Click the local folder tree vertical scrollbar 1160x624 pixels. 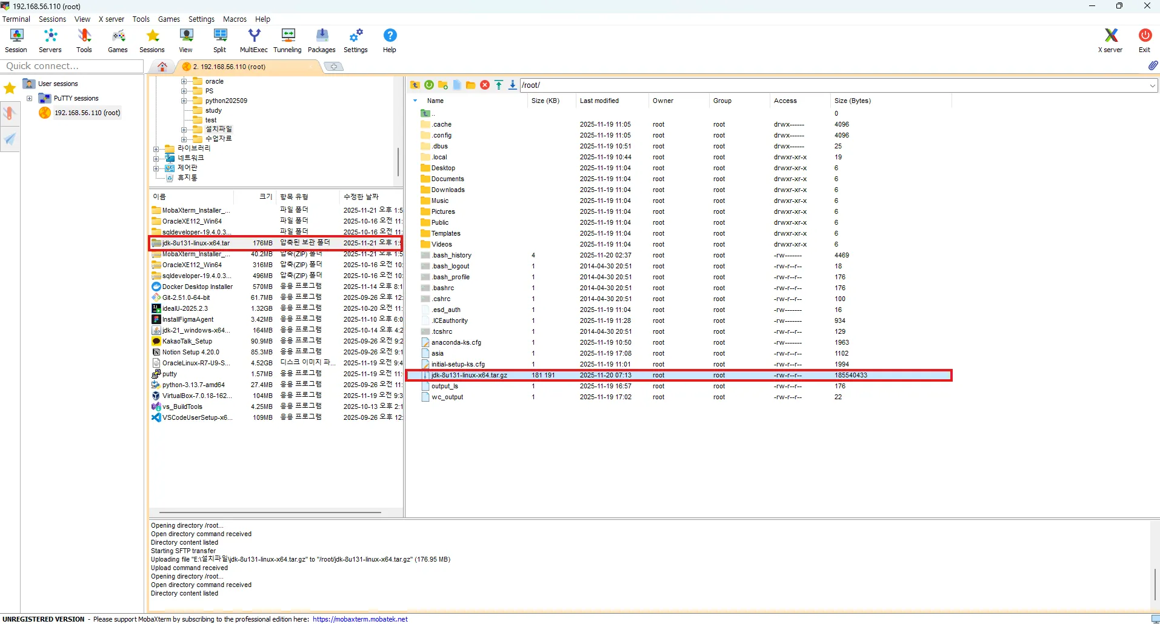398,162
